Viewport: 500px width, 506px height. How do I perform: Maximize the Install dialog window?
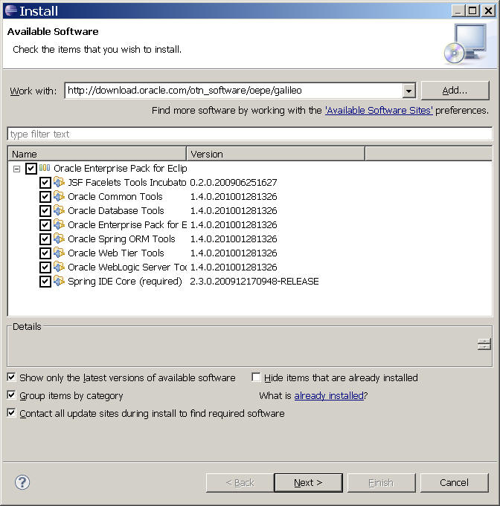472,11
